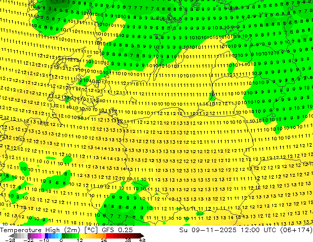Click the '-10' color scale label
The image size is (313, 242).
click(44, 240)
